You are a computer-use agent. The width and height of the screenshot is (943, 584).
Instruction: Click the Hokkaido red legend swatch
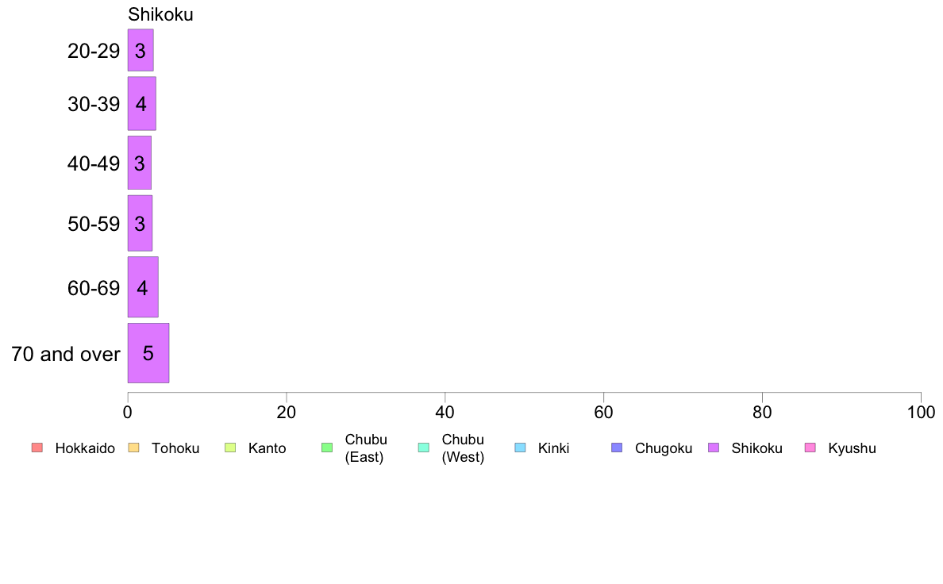click(x=37, y=448)
